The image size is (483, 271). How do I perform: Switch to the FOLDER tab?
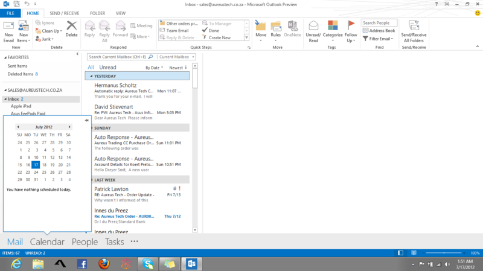[x=97, y=13]
